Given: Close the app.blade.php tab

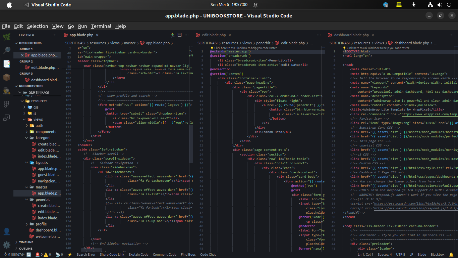Looking at the screenshot, I should click(97, 35).
